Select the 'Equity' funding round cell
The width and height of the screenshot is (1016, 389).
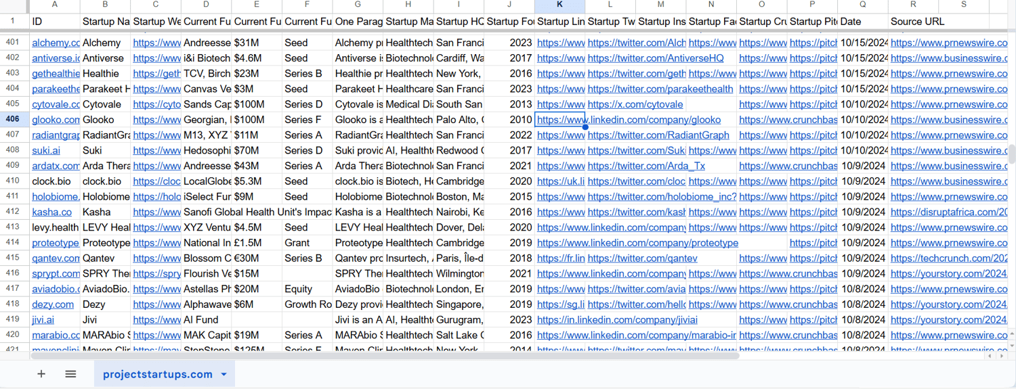tap(307, 289)
